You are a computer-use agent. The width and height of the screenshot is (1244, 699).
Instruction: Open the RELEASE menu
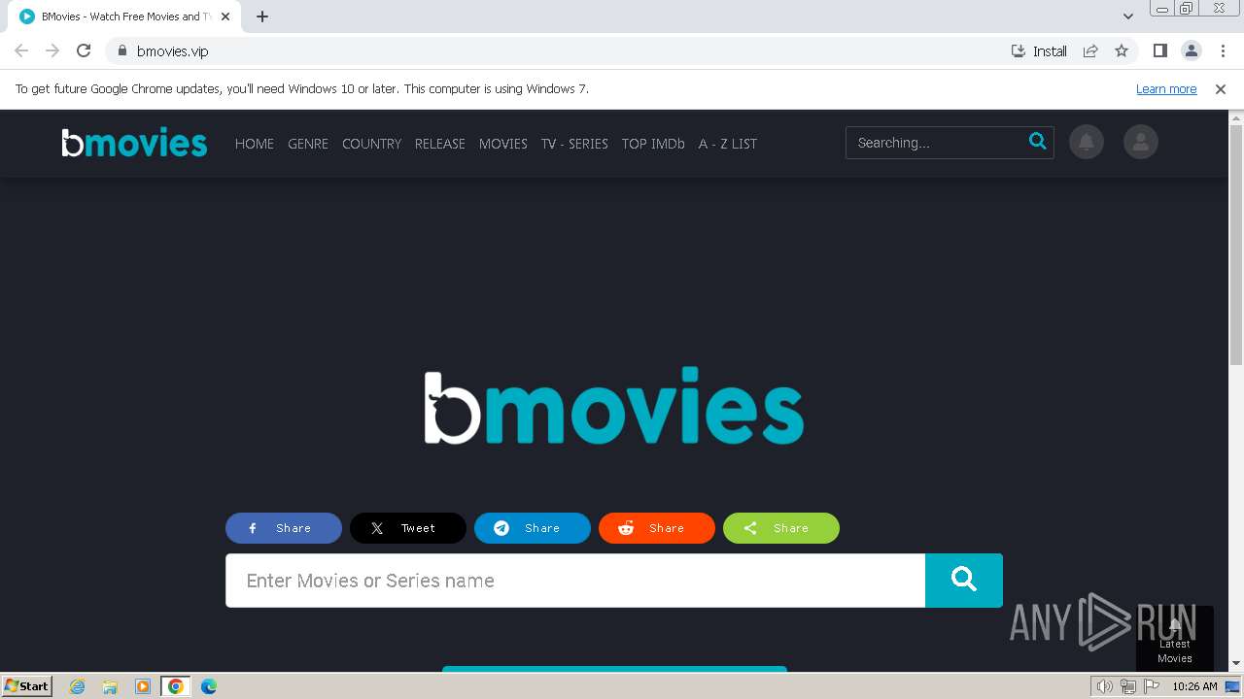pyautogui.click(x=440, y=144)
